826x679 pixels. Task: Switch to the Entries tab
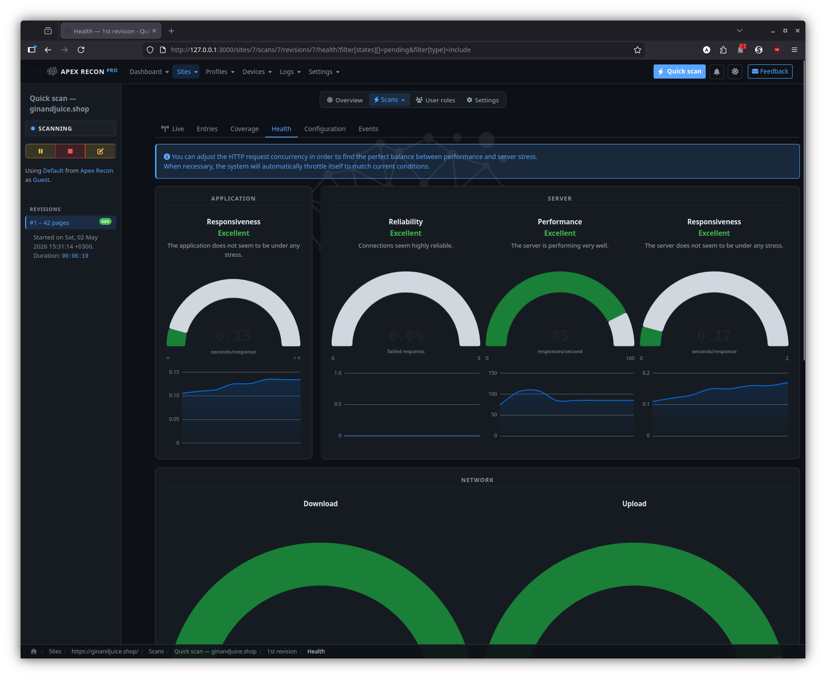pyautogui.click(x=207, y=129)
